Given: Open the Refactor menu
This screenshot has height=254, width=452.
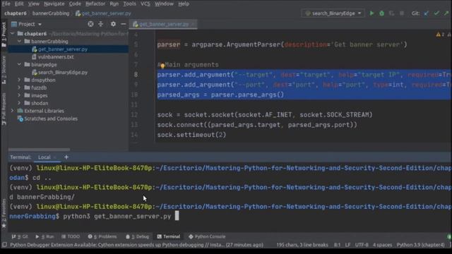Looking at the screenshot, I should [95, 4].
